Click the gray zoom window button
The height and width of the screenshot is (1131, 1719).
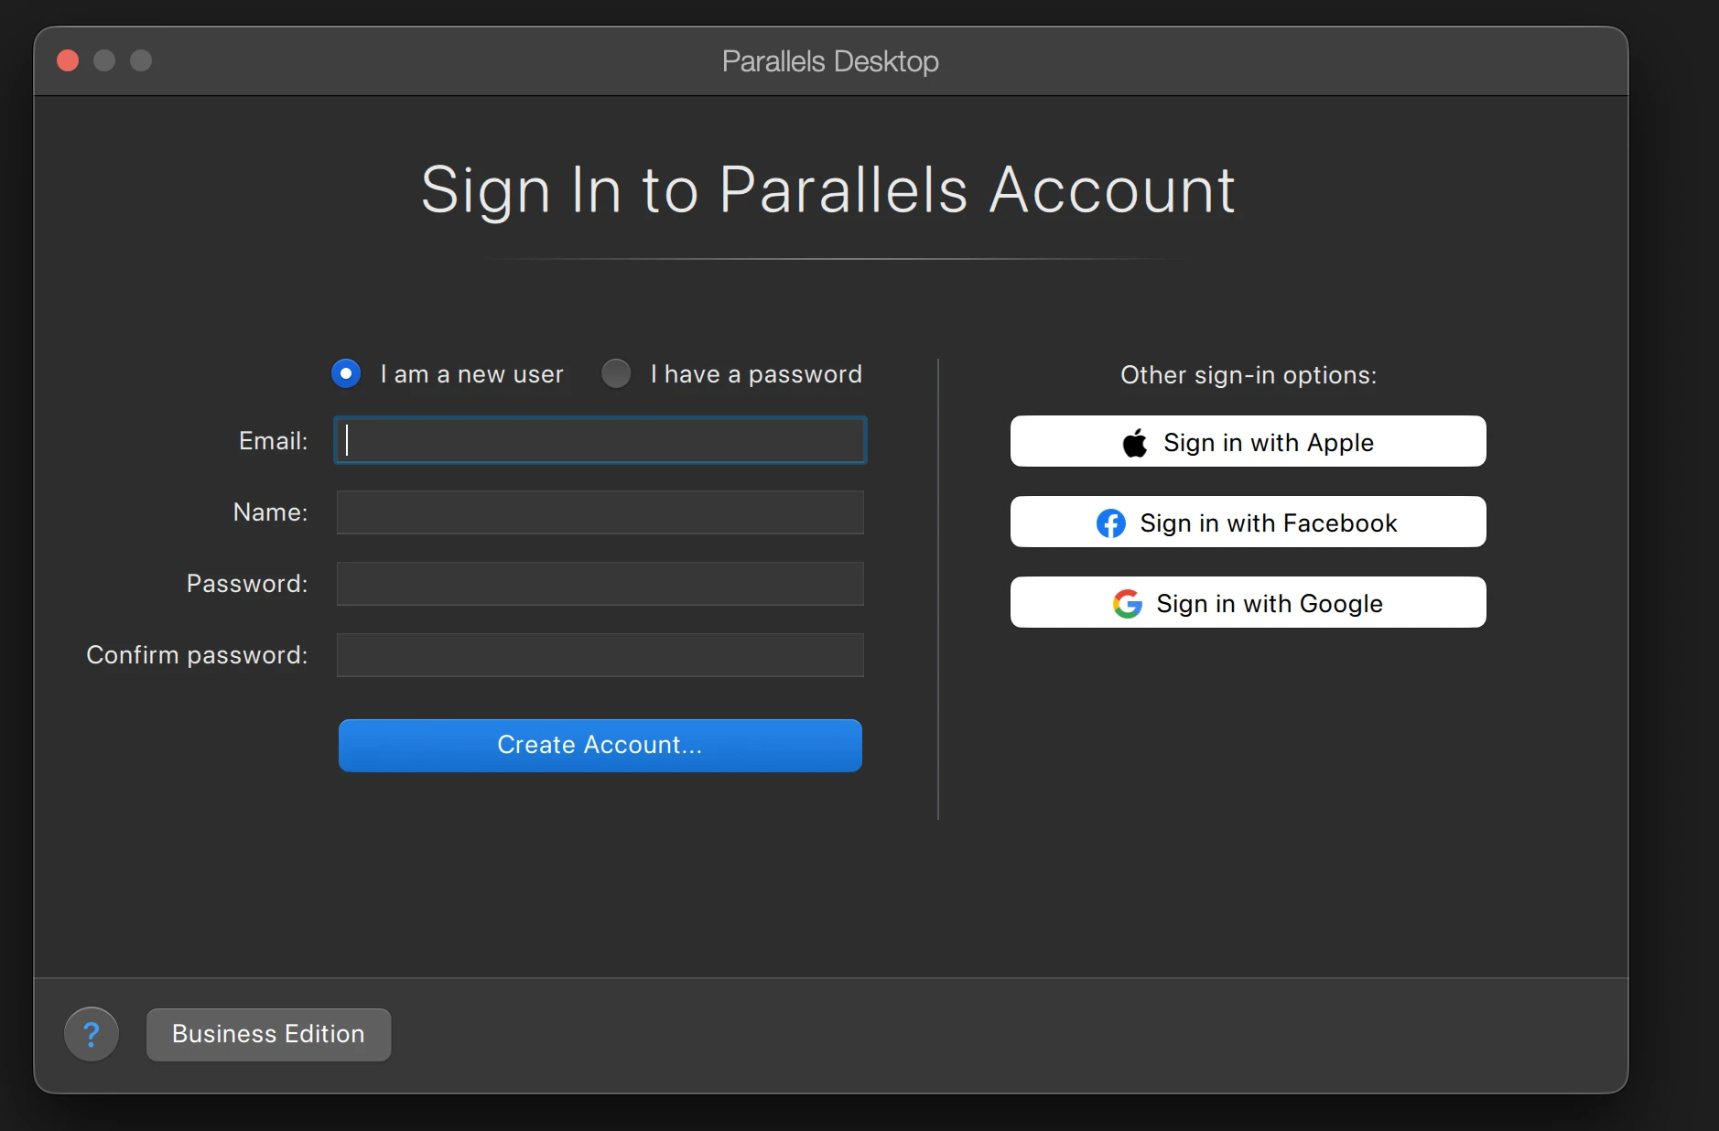[141, 60]
